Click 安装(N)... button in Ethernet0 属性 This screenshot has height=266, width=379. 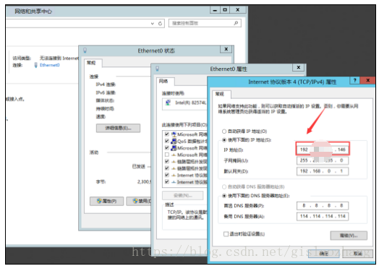coord(183,195)
